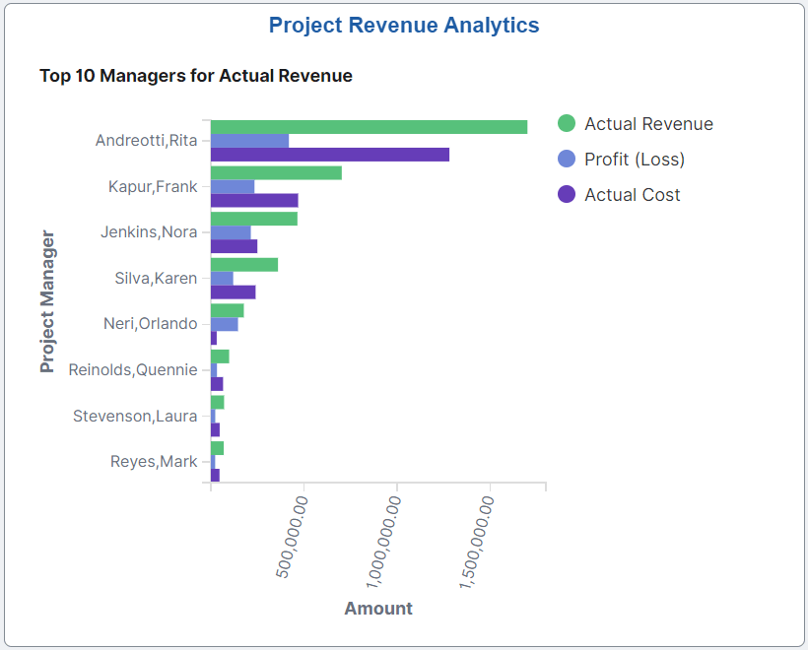Click the blue Profit (Loss) legend marker
Image resolution: width=808 pixels, height=650 pixels.
click(566, 160)
